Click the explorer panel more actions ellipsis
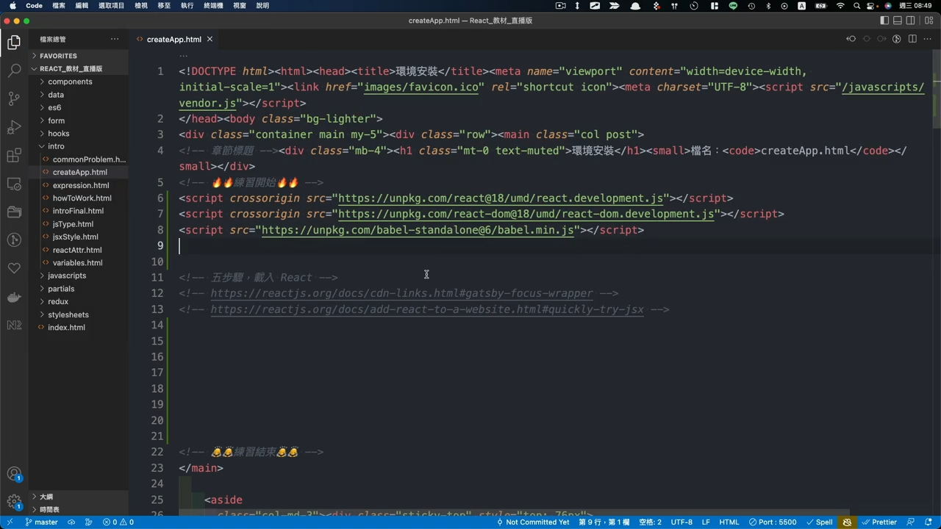Viewport: 941px width, 529px height. pos(115,39)
